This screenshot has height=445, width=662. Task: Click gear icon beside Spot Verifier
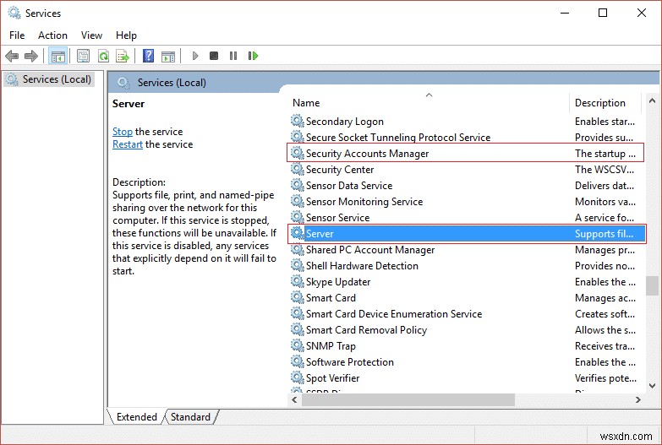pos(298,377)
